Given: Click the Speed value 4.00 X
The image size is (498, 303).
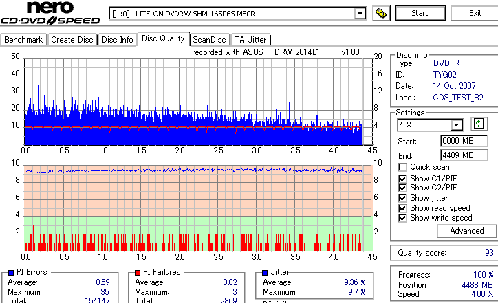Looking at the screenshot, I should pyautogui.click(x=482, y=294).
